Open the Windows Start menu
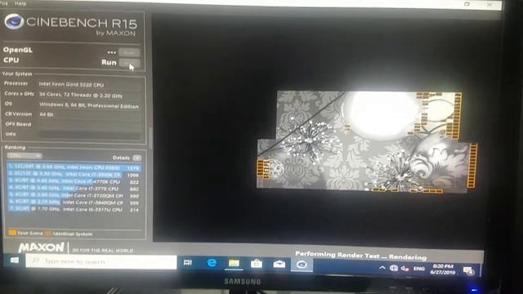This screenshot has width=523, height=294. pyautogui.click(x=15, y=260)
